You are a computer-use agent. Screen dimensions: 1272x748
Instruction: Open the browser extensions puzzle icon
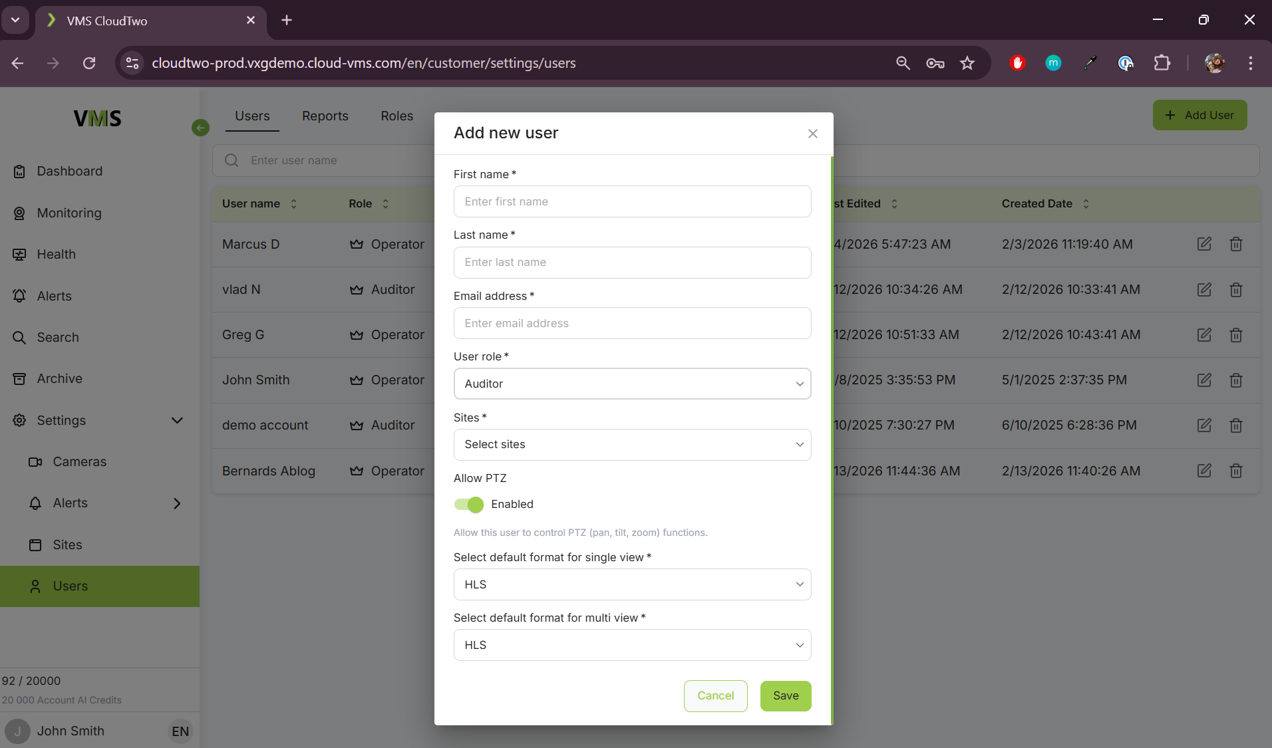[x=1162, y=63]
